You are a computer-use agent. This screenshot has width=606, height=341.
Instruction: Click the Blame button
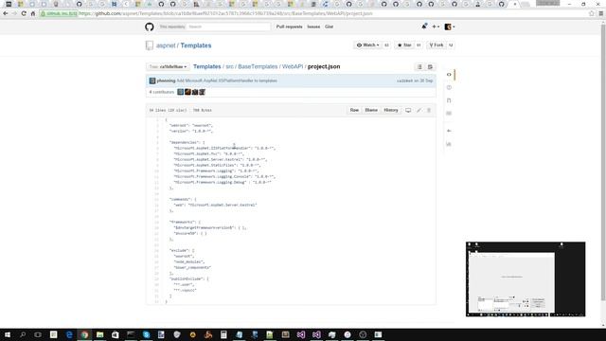point(371,110)
